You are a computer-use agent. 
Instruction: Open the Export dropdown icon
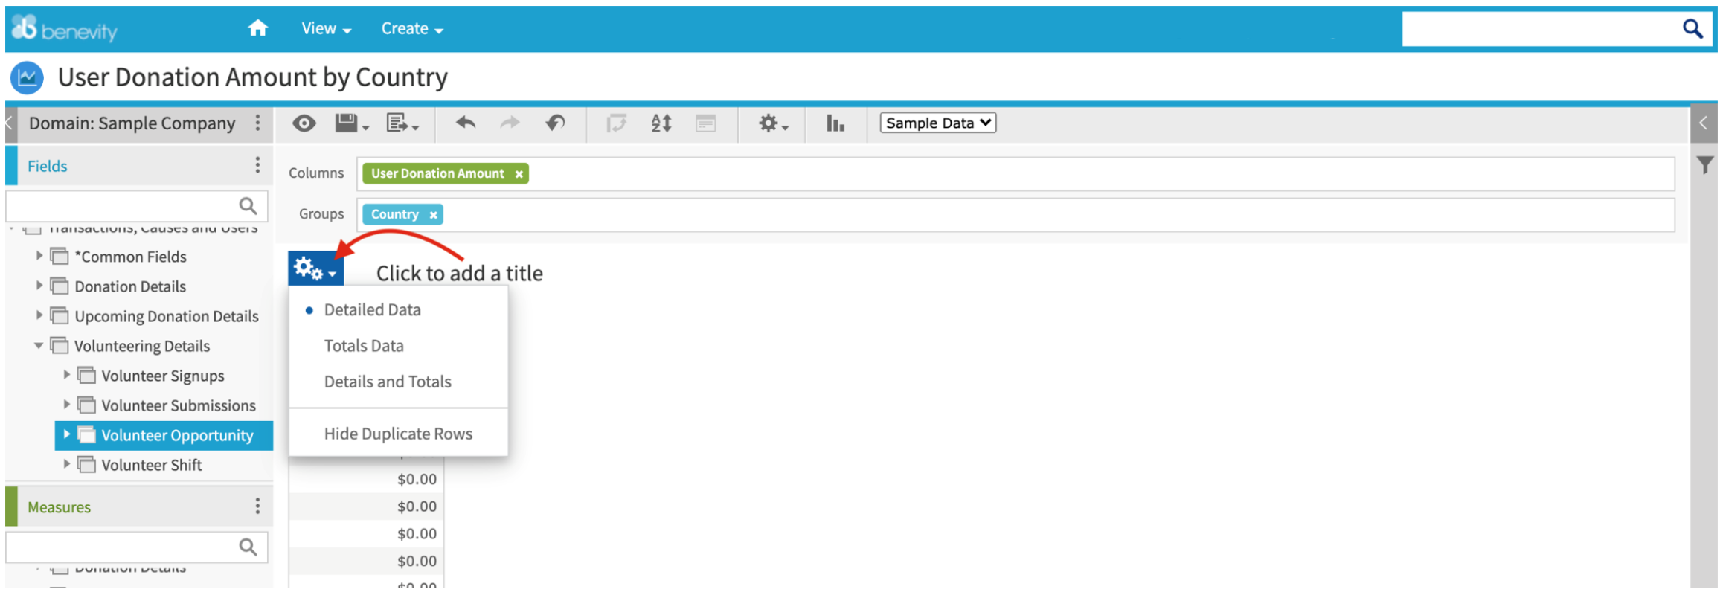point(402,123)
